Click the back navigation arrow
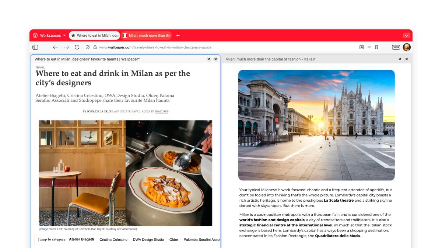 coord(56,47)
